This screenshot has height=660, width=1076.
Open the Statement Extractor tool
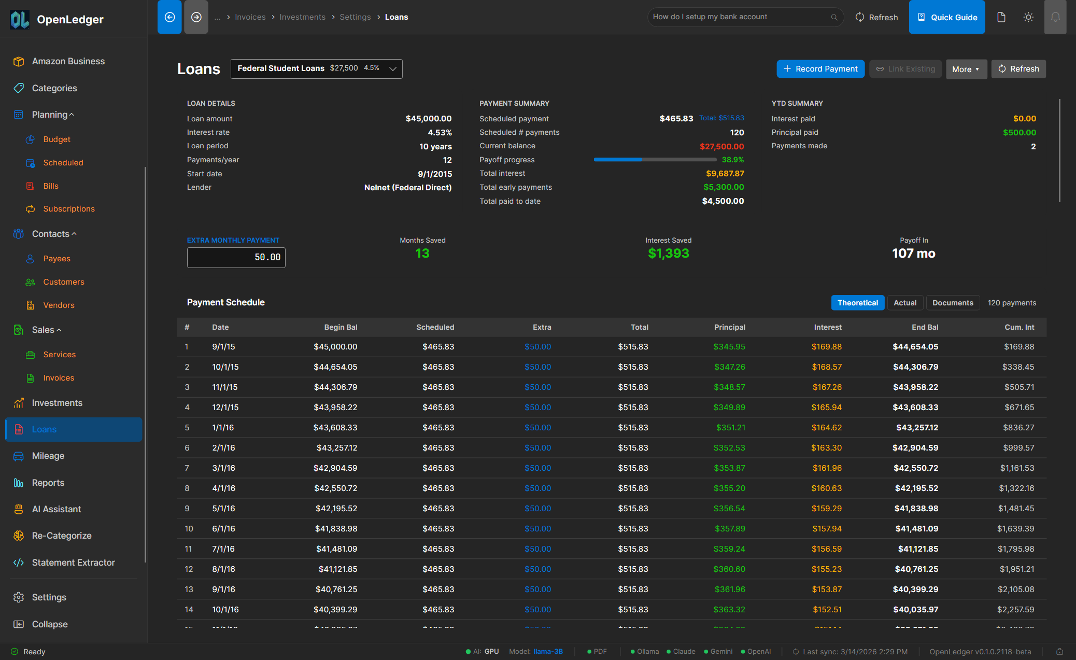tap(73, 562)
